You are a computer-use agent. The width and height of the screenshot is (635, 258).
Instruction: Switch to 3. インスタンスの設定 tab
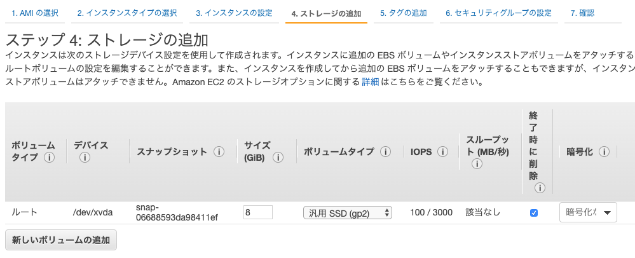234,13
